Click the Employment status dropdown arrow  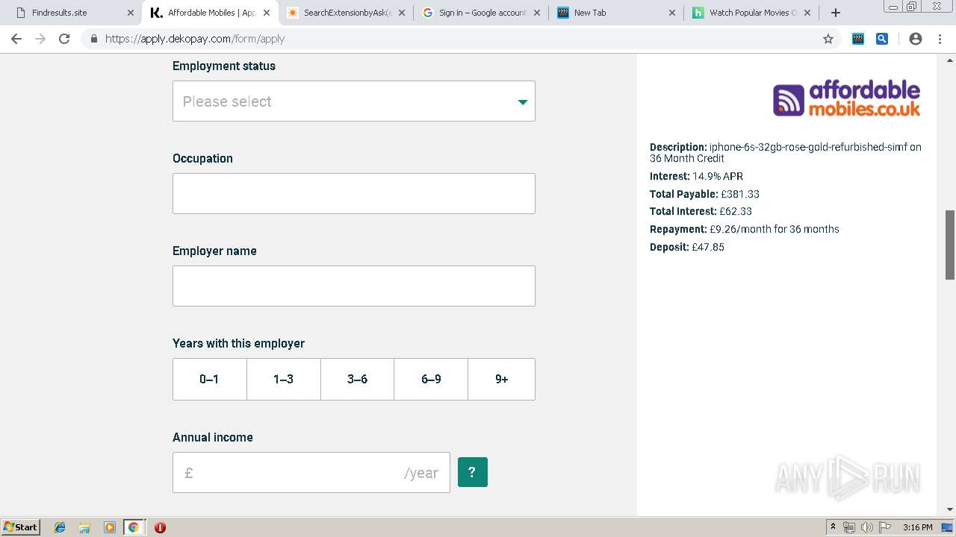click(x=523, y=102)
